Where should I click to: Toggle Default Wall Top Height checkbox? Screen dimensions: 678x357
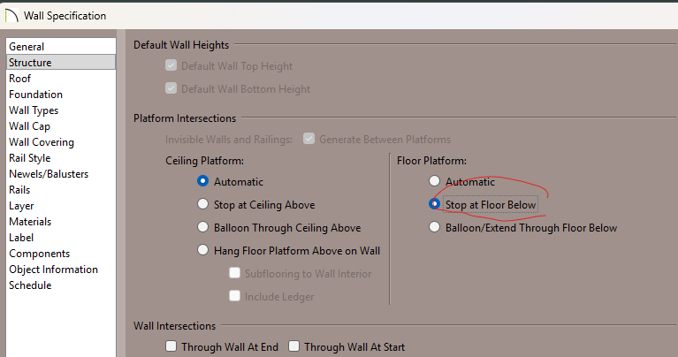pyautogui.click(x=171, y=66)
